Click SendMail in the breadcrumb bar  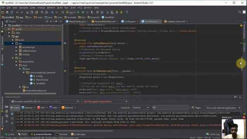point(108,17)
